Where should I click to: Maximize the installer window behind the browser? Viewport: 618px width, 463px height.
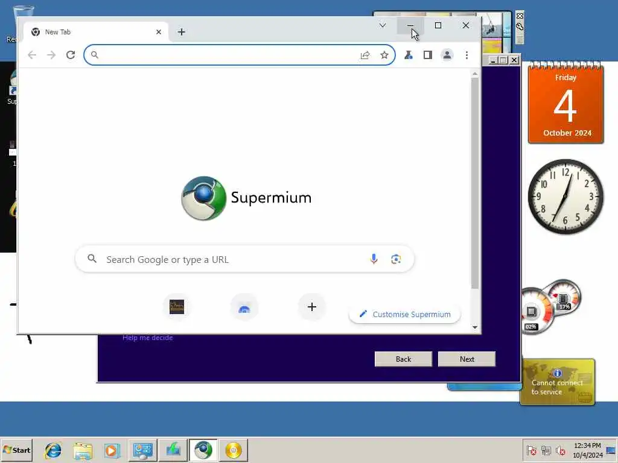pyautogui.click(x=503, y=60)
